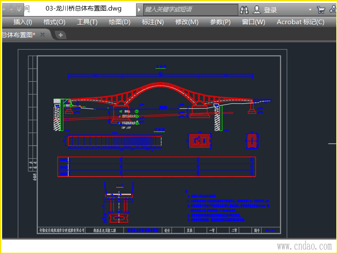
Task: Open the 窗口(W) menu
Action: click(x=253, y=22)
